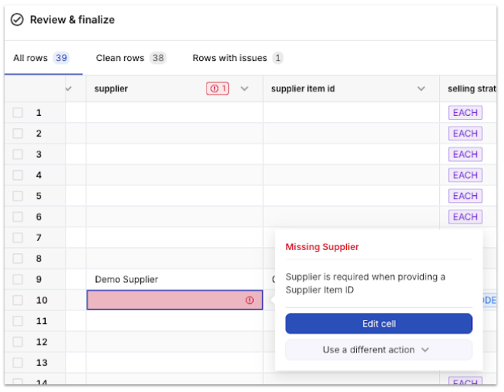Image resolution: width=504 pixels, height=392 pixels.
Task: Check the row 10 checkbox
Action: tap(18, 300)
